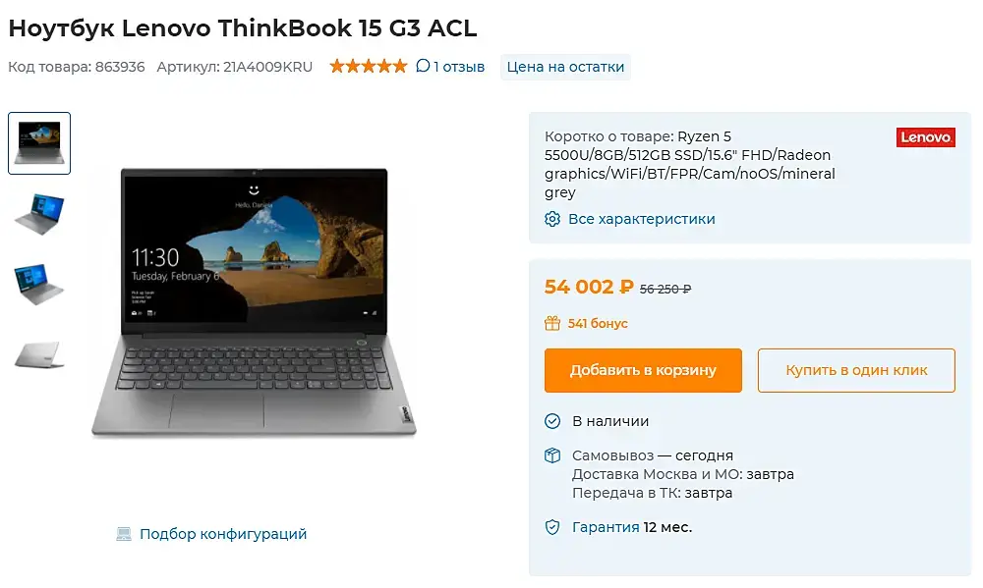The height and width of the screenshot is (588, 983).
Task: Select the closed-lid laptop thumbnail
Action: pyautogui.click(x=39, y=355)
